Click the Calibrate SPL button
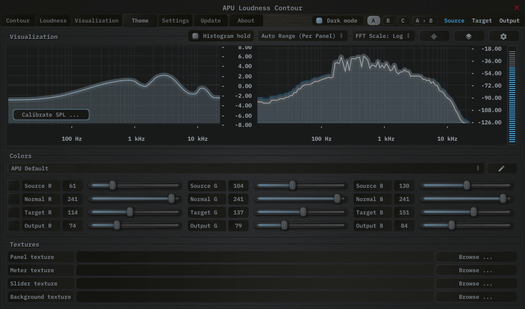The width and height of the screenshot is (525, 309). tap(51, 115)
